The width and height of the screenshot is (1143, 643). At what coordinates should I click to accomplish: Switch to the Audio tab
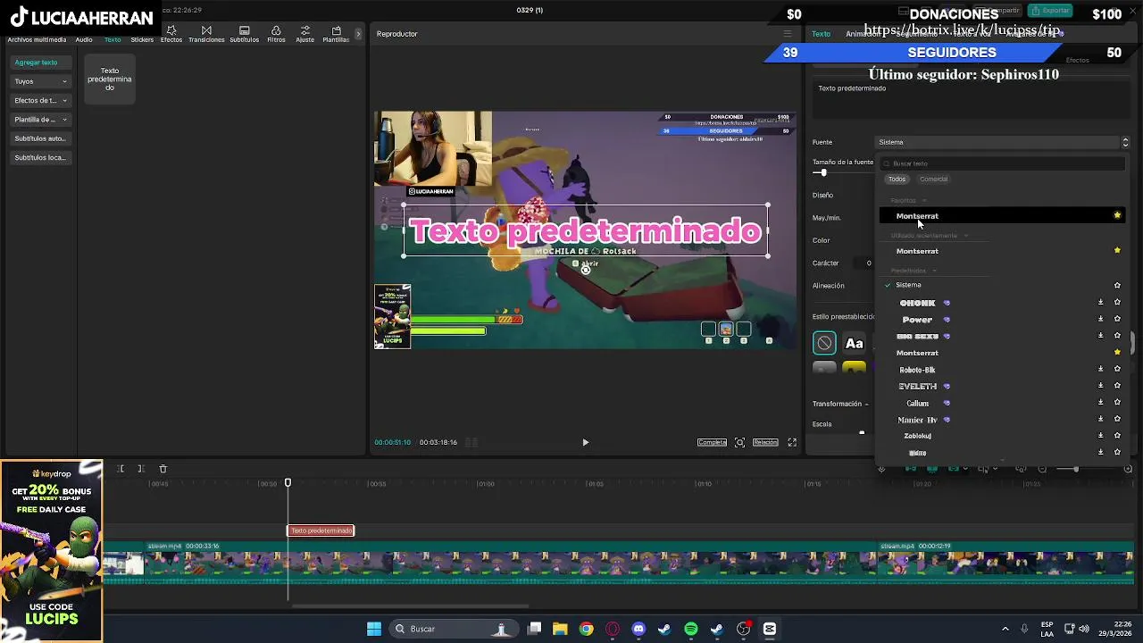tap(84, 39)
